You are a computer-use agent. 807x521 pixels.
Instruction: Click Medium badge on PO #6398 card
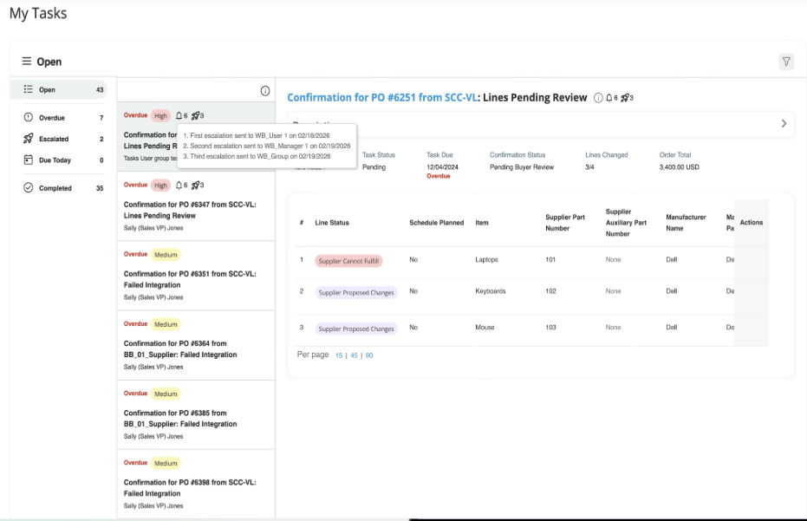click(166, 463)
